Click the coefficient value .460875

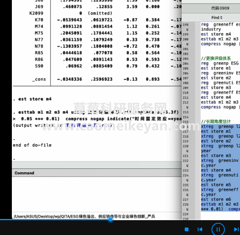point(72,7)
